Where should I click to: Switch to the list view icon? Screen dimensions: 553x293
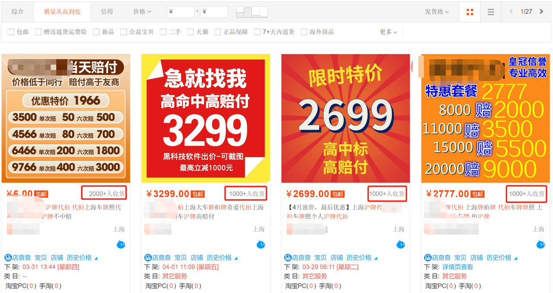click(491, 12)
